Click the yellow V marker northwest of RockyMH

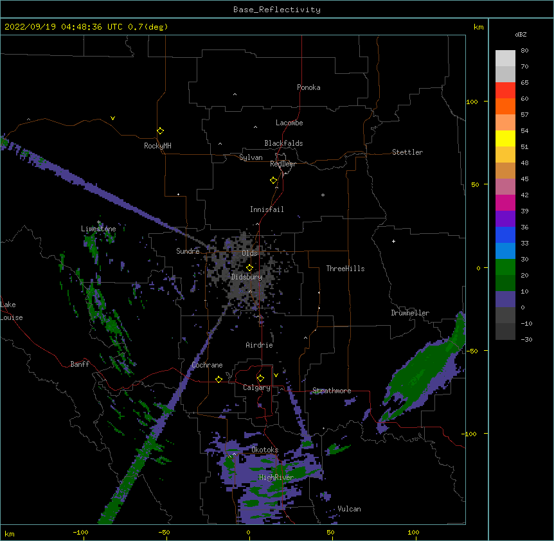point(112,118)
